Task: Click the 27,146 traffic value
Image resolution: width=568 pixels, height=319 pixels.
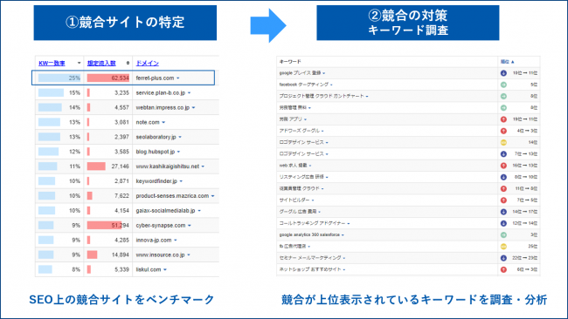Action: click(121, 166)
